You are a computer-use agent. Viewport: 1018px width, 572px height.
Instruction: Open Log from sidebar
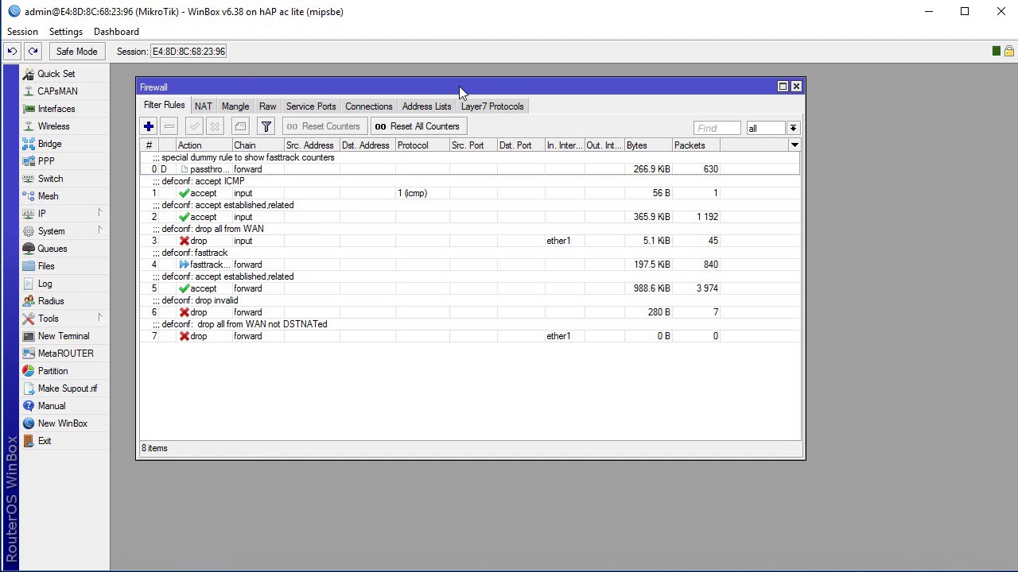64,284
